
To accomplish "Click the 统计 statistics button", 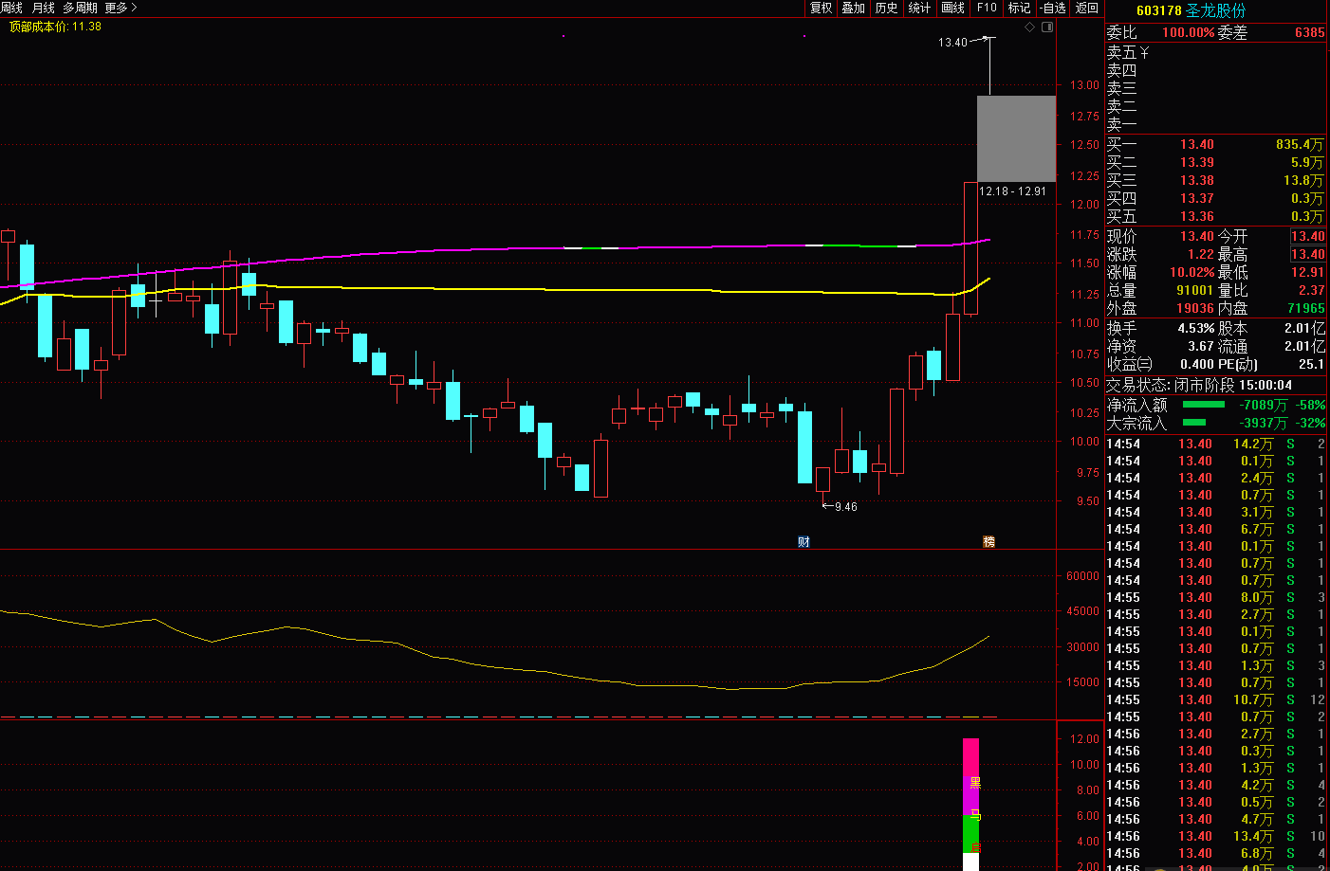I will pyautogui.click(x=920, y=8).
